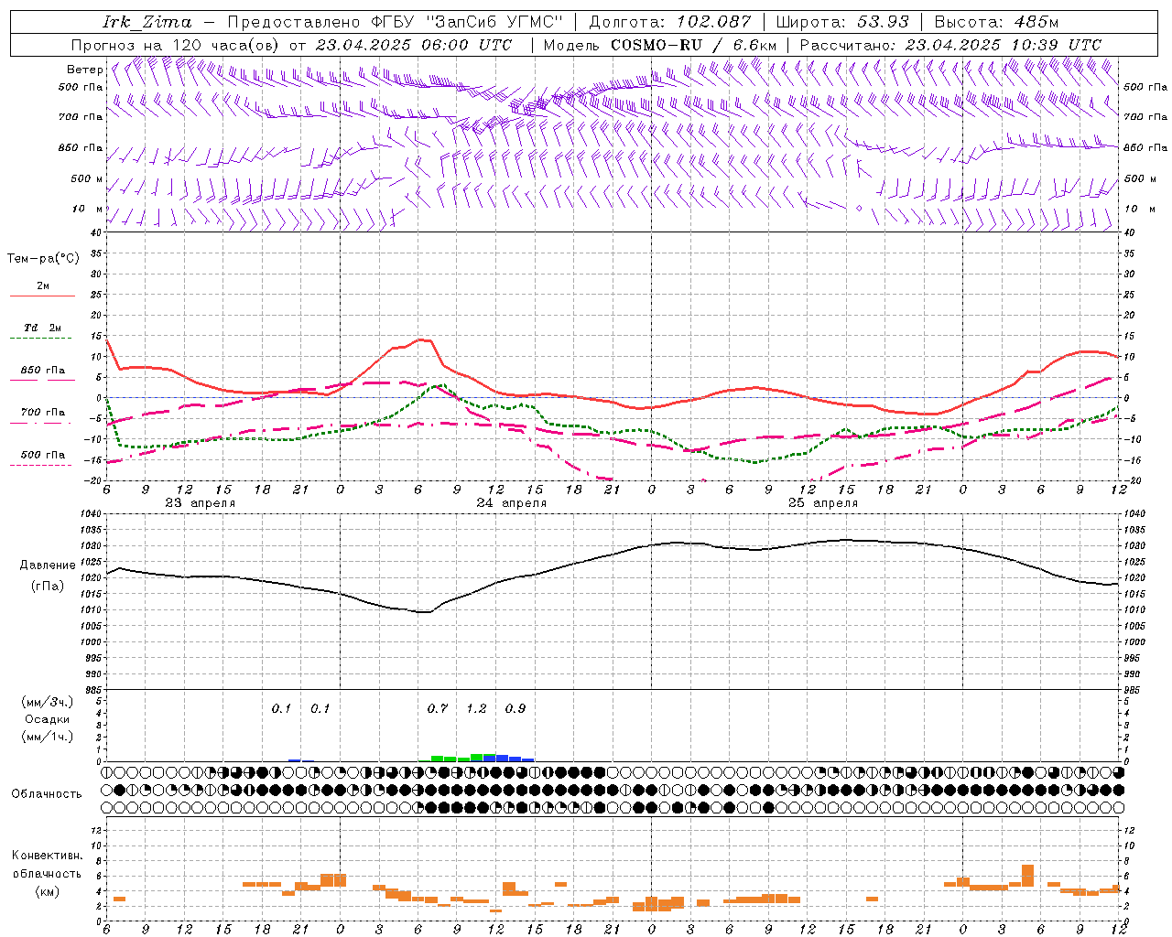Click the "(км)" convective cloud unit label

48,891
